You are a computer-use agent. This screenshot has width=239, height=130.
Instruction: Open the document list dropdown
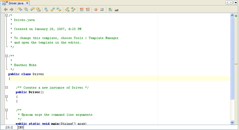236,3
